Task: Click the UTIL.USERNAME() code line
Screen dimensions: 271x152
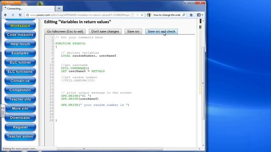Action: (x=75, y=68)
